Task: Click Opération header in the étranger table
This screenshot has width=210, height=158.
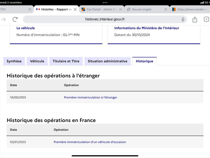Action: tap(71, 85)
